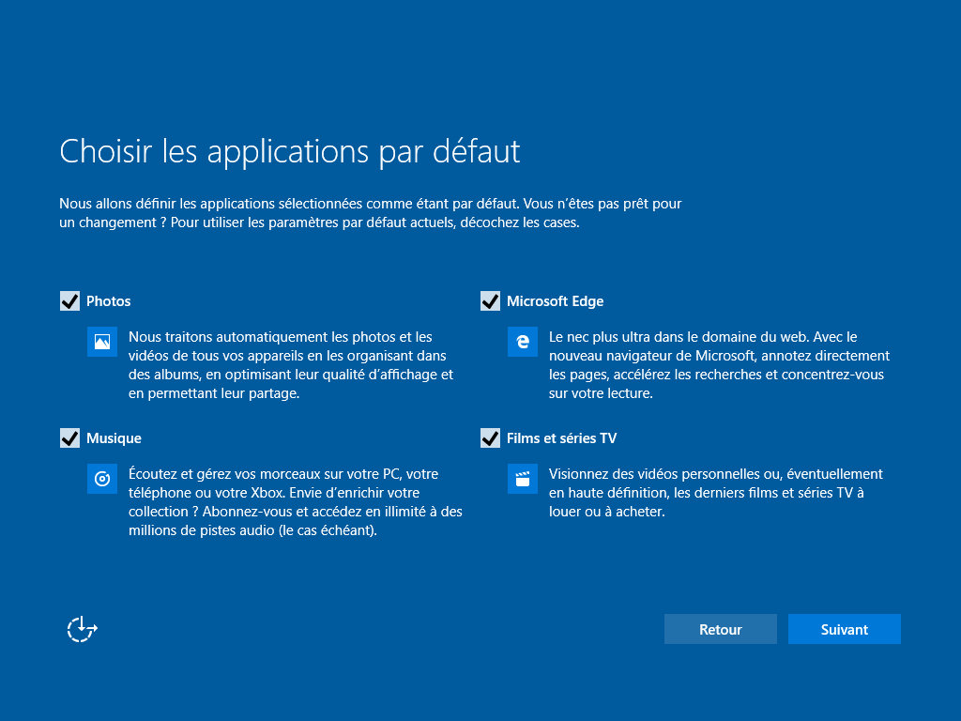The image size is (961, 721).
Task: Disable the Microsoft Edge checkbox
Action: click(490, 300)
